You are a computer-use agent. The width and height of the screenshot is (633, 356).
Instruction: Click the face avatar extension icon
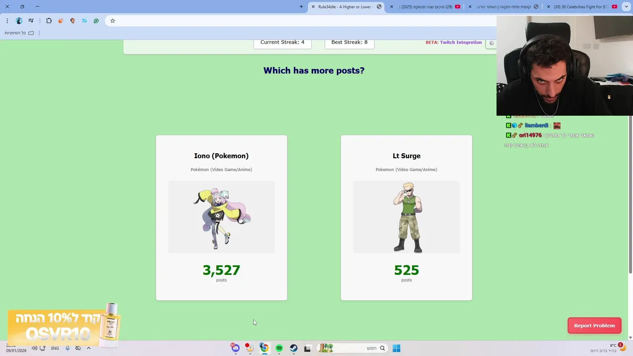click(x=72, y=21)
